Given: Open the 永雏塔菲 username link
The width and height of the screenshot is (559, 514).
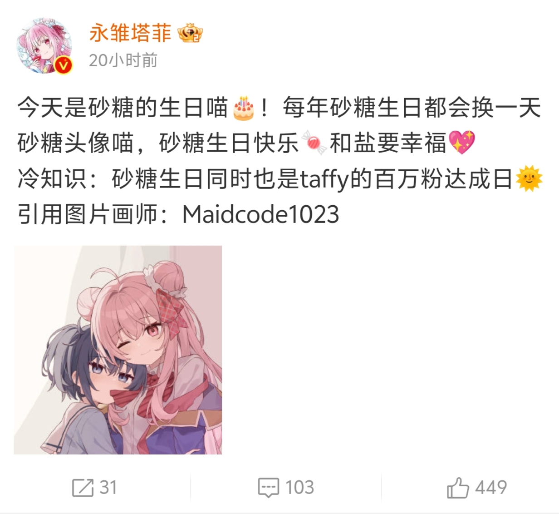Looking at the screenshot, I should click(130, 33).
